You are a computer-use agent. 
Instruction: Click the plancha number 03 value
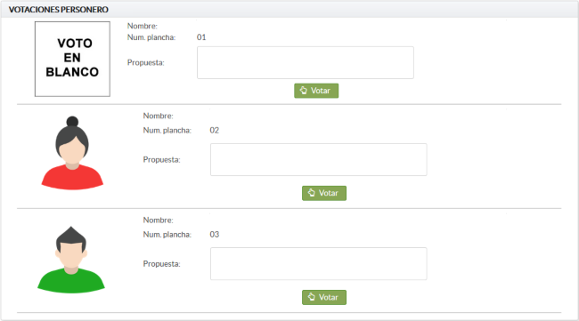coord(215,235)
